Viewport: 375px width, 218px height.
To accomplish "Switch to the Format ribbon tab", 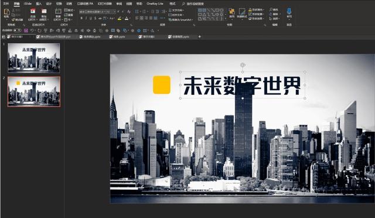I will click(172, 4).
